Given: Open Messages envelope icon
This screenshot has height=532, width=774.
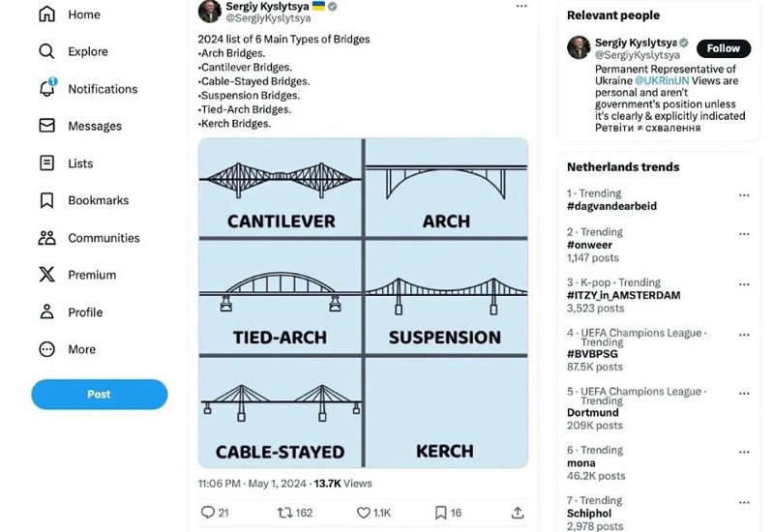Looking at the screenshot, I should click(46, 126).
